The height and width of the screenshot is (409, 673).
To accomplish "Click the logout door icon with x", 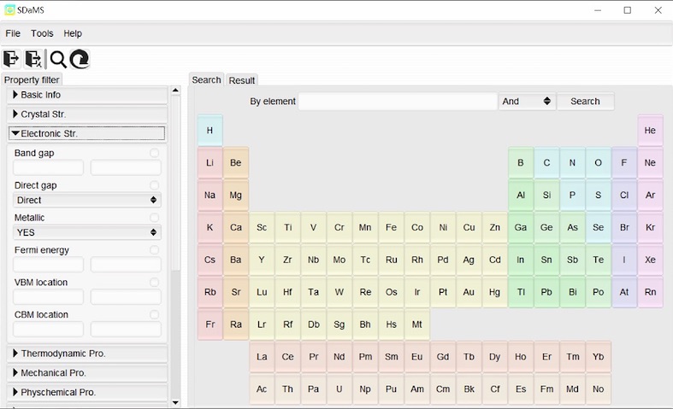I will (33, 59).
